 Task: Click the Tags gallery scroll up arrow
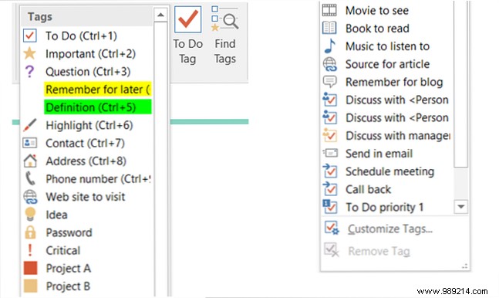tap(160, 15)
